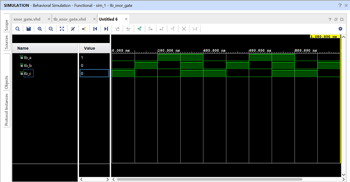This screenshot has width=350, height=182.
Task: Click the 400.000 ns ruler label
Action: point(215,50)
